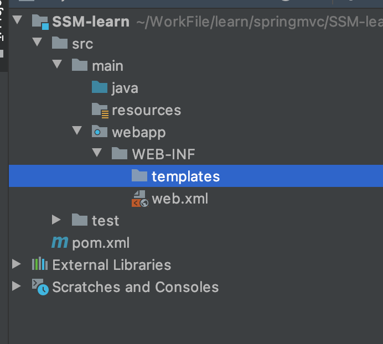
Task: Click the SSM-learn module folder icon
Action: [40, 22]
